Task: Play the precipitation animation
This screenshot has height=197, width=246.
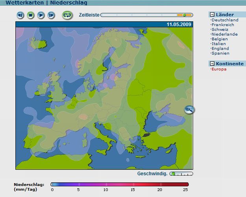Action: (41, 15)
